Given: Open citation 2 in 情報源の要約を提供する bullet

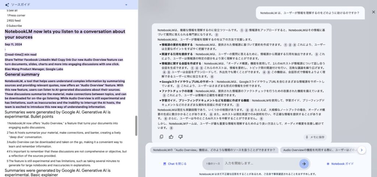Looking at the screenshot, I should [290, 45].
